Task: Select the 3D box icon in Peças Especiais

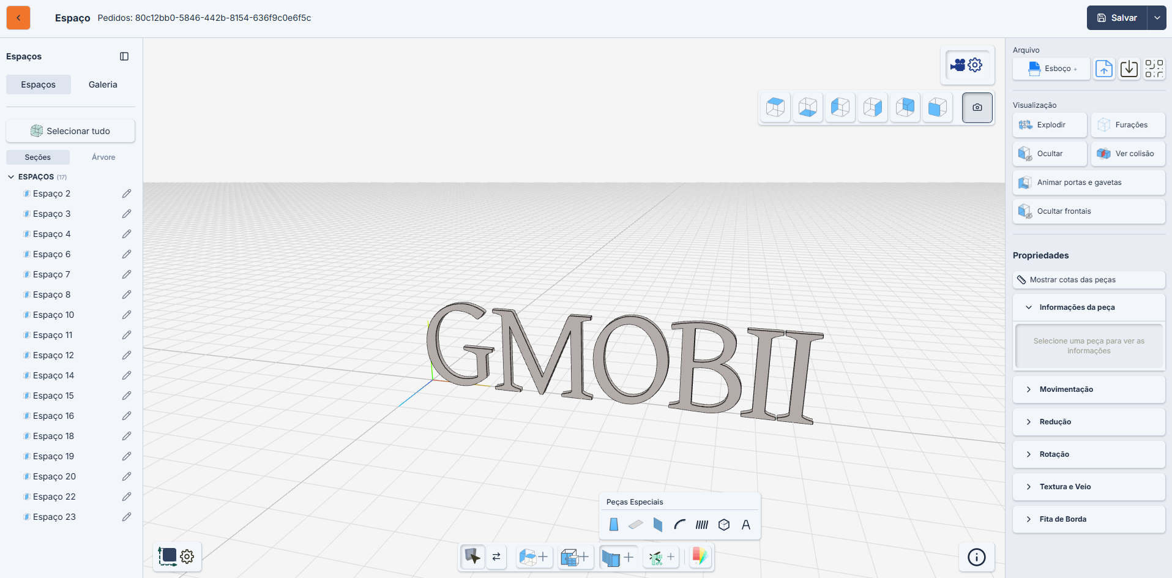Action: click(724, 525)
